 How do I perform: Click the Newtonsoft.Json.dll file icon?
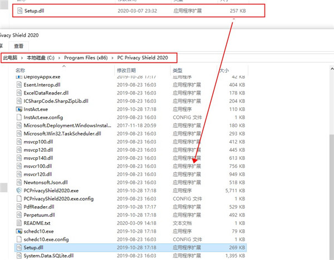19,182
